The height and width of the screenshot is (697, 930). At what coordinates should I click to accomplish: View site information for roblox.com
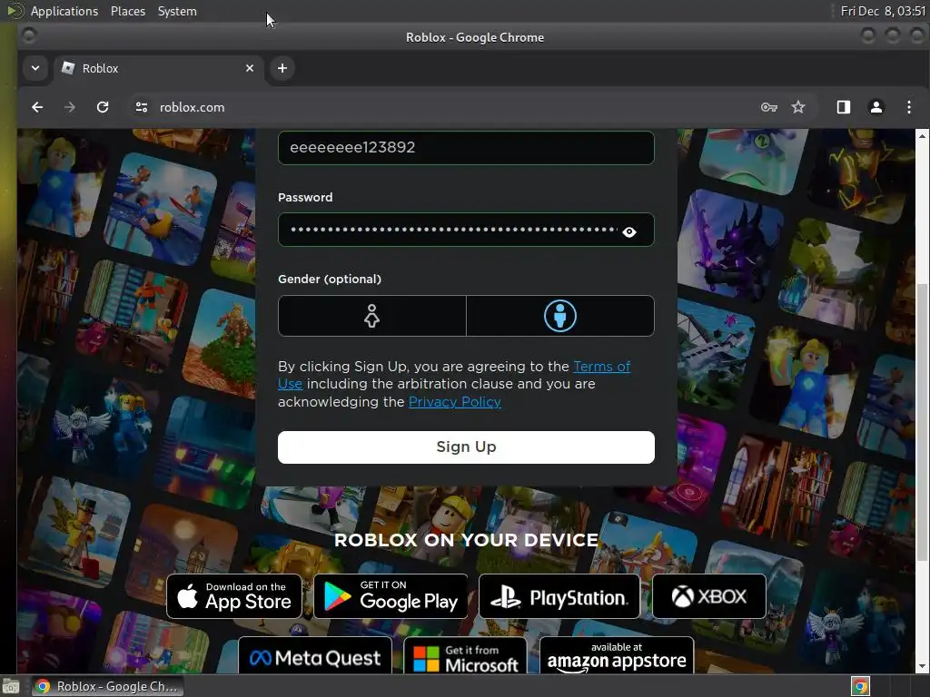tap(141, 107)
